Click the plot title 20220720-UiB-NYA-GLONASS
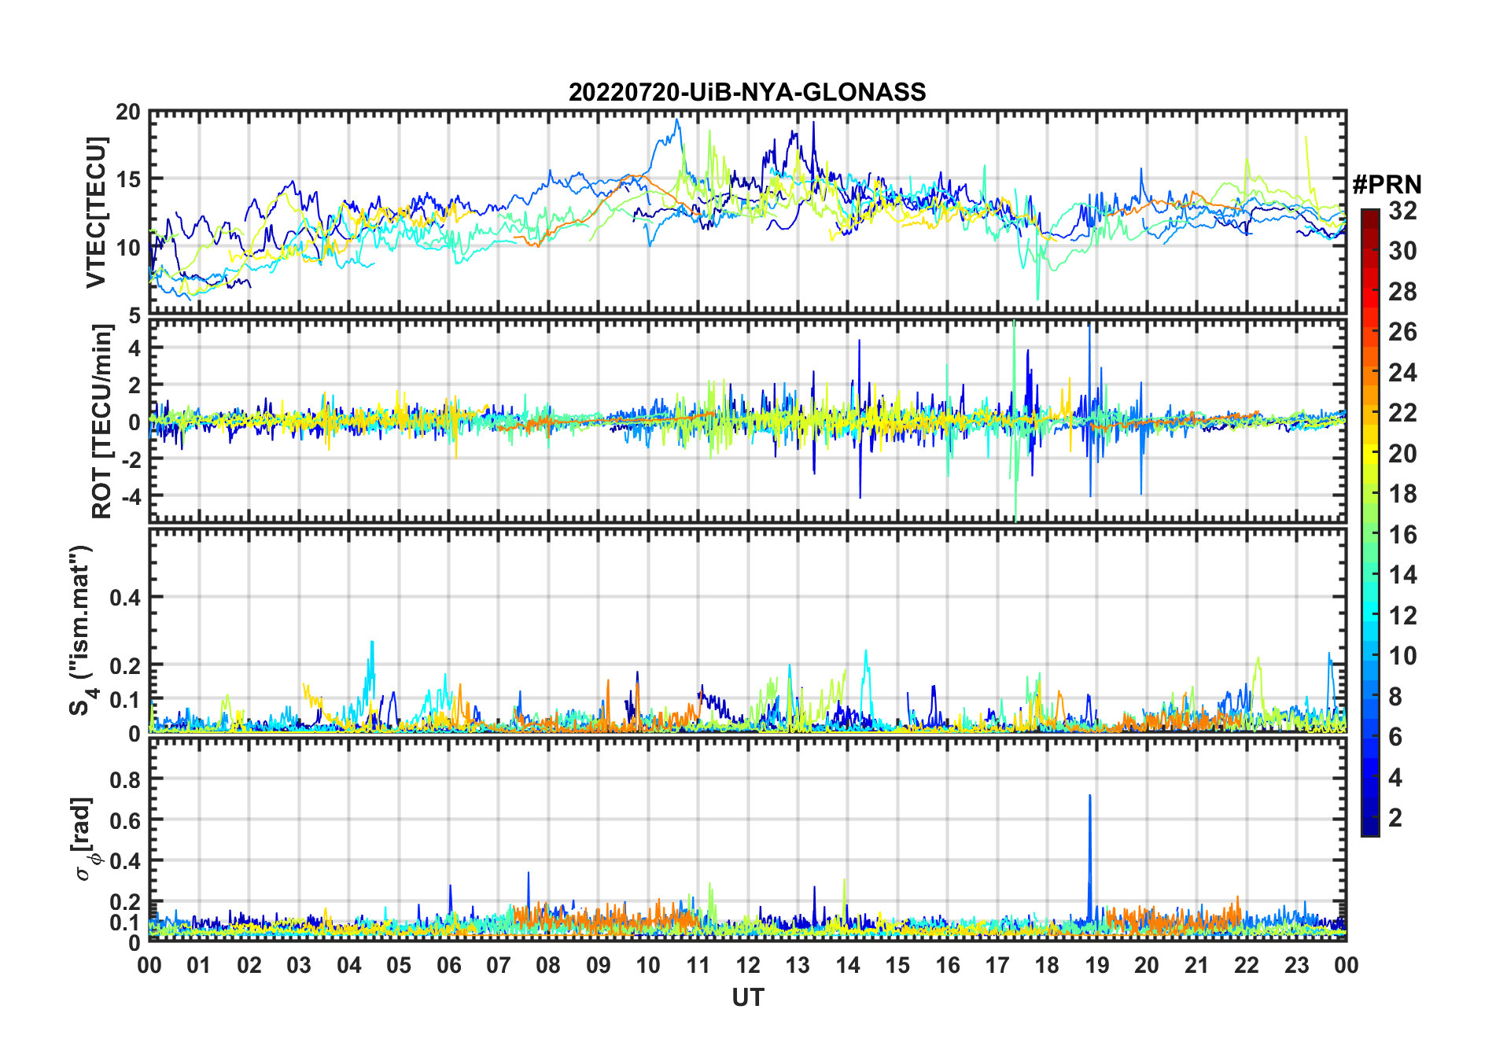Viewport: 1496px width, 1046px height. (747, 92)
